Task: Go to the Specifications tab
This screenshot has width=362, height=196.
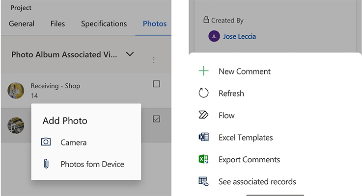Action: pos(104,24)
